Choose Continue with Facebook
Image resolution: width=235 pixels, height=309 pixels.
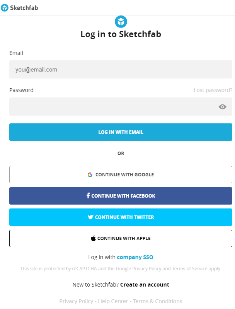121,196
